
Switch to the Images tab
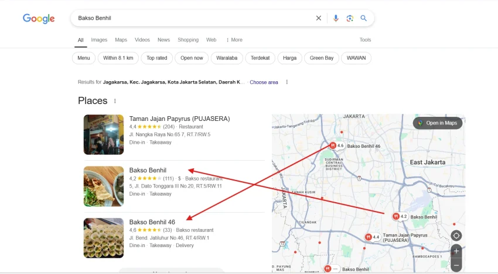[99, 40]
